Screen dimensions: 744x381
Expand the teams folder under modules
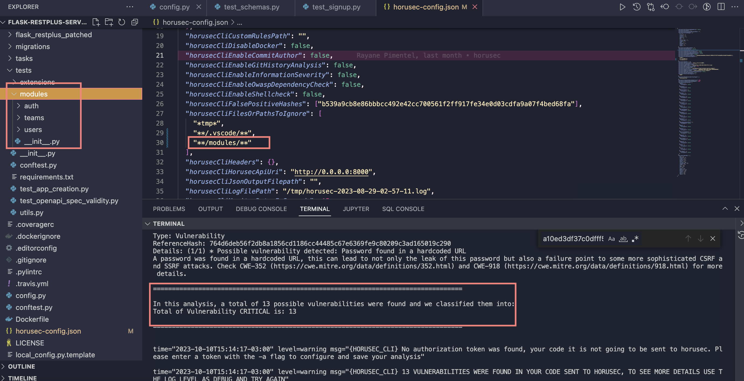tap(34, 117)
